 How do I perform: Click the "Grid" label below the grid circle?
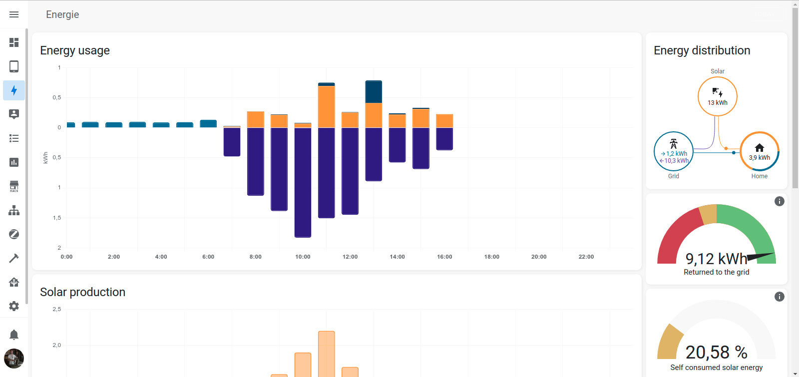click(x=674, y=176)
